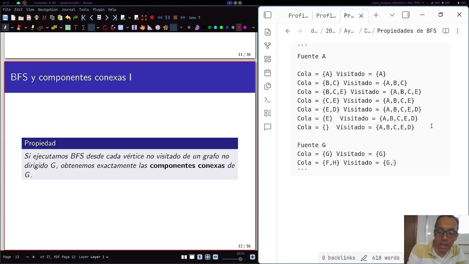Select the Pen tool
This screenshot has width=469, height=264.
click(5, 27)
